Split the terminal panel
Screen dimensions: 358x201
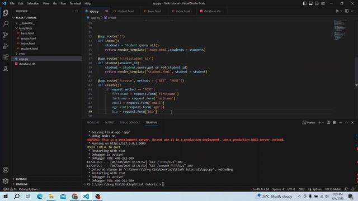tap(328, 122)
